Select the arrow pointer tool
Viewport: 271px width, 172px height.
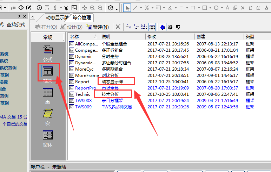click(127, 8)
